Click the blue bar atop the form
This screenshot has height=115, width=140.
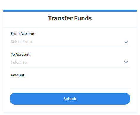pos(70,11)
